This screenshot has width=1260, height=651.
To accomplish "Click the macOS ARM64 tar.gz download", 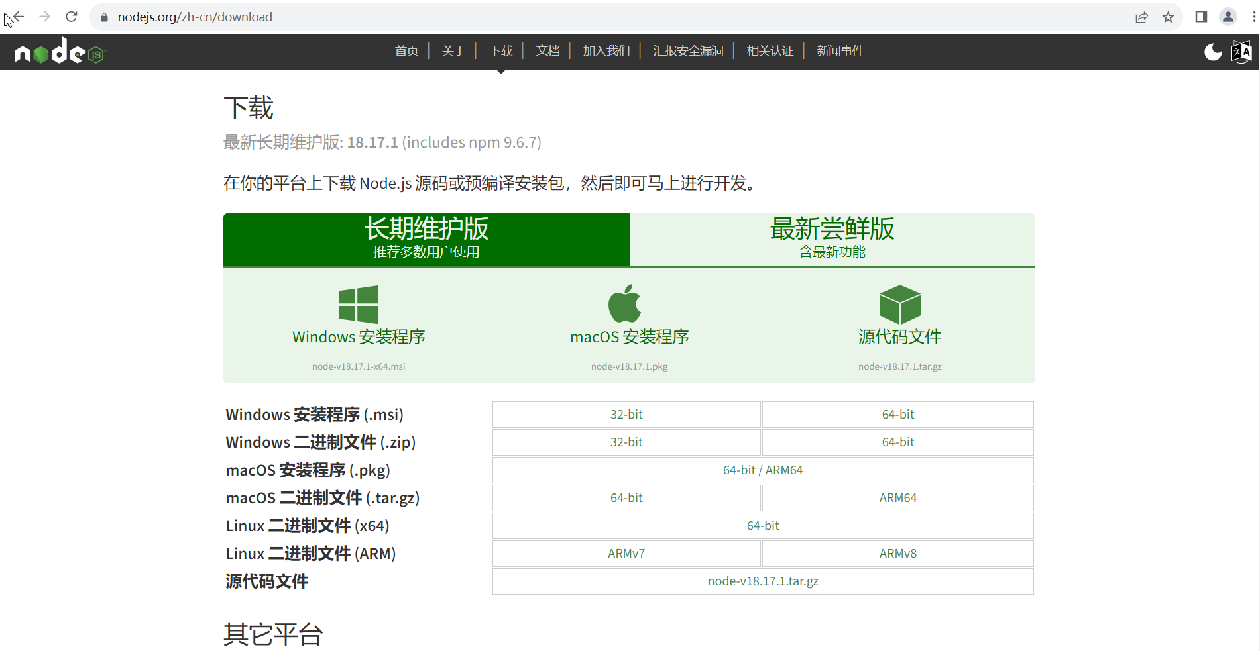I will click(x=897, y=497).
